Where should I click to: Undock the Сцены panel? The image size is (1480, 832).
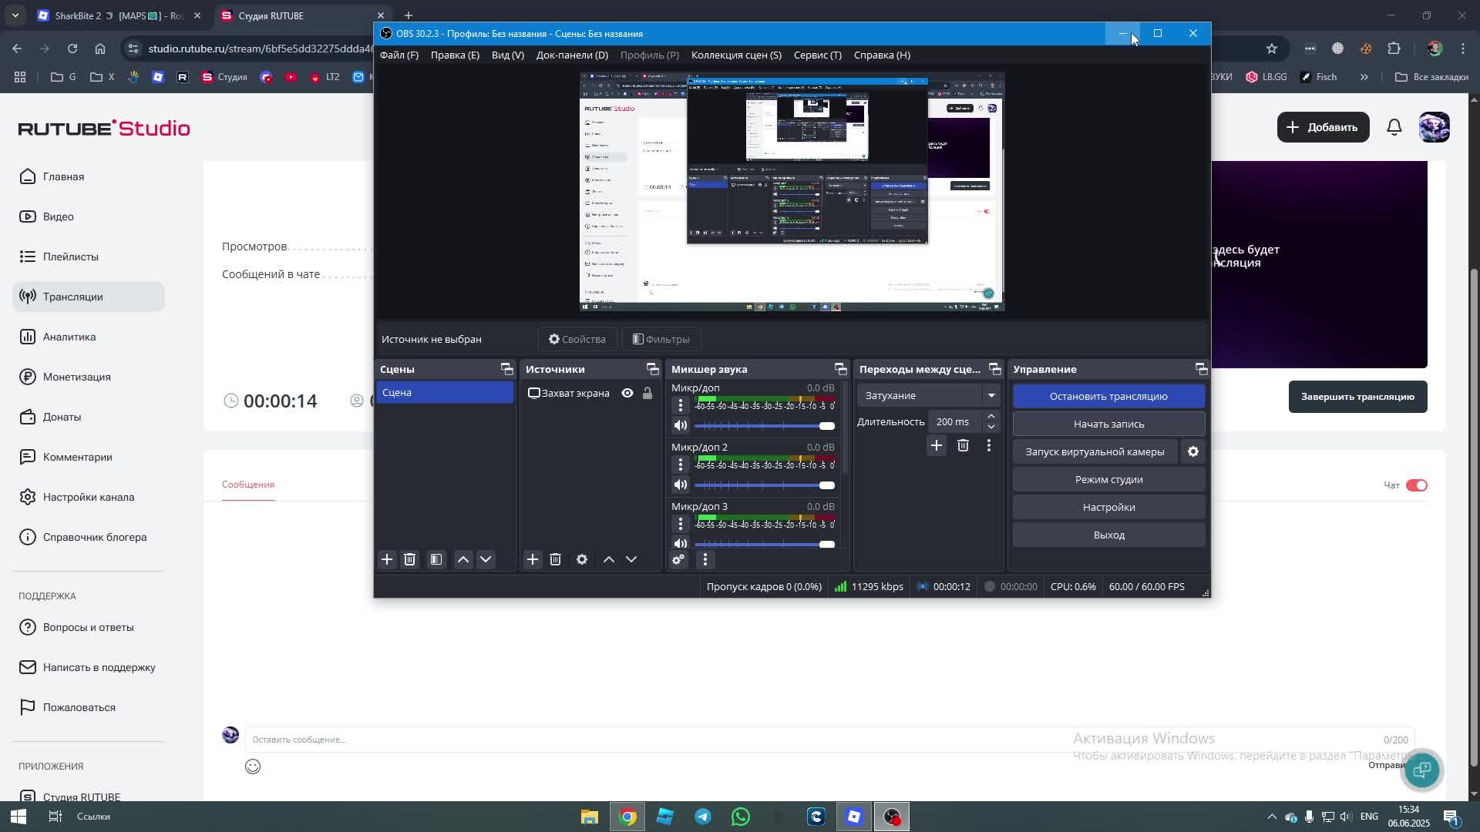506,369
